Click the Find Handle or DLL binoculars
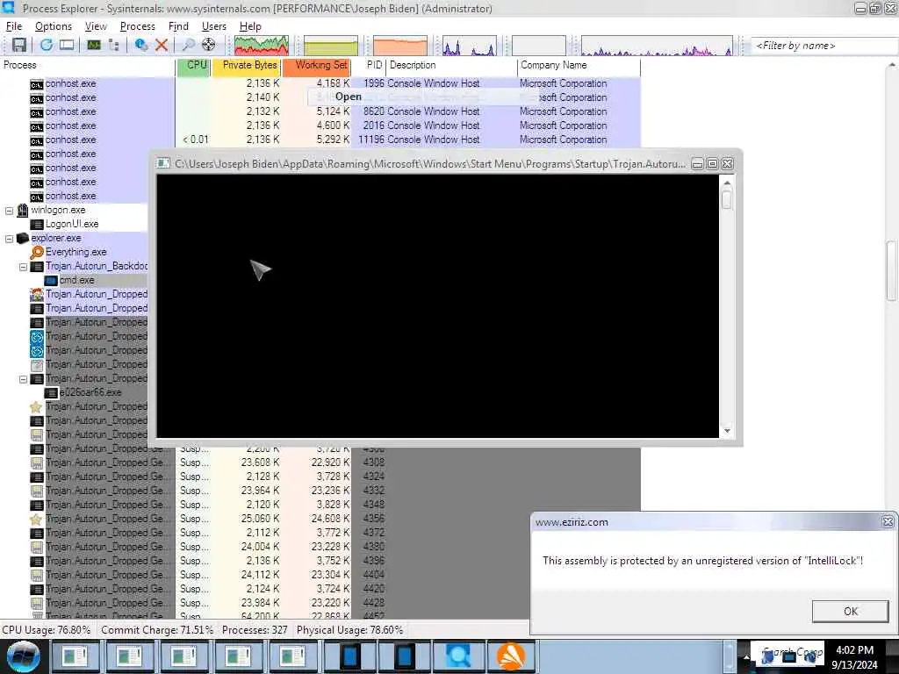This screenshot has height=674, width=899. pyautogui.click(x=188, y=45)
